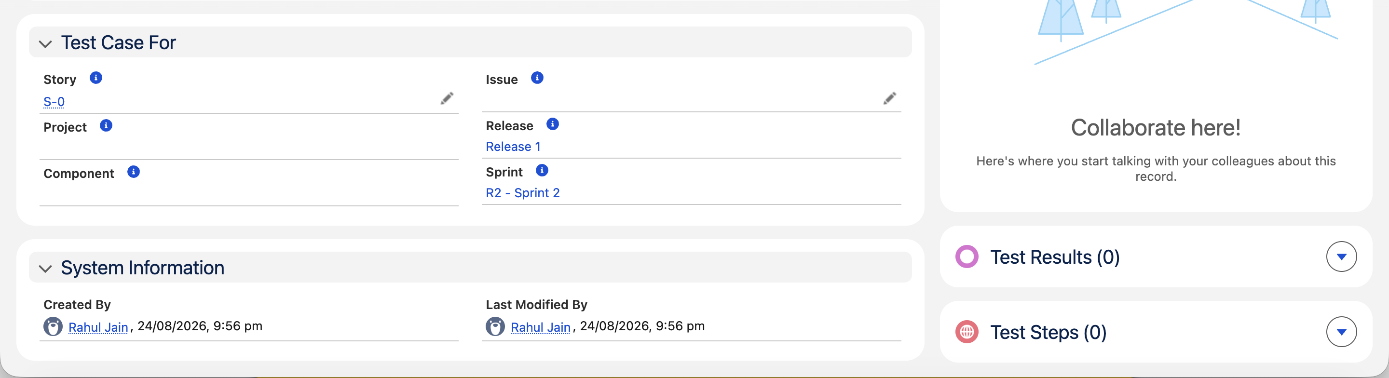Image resolution: width=1389 pixels, height=378 pixels.
Task: Click the Test Results pink circle icon
Action: (x=967, y=256)
